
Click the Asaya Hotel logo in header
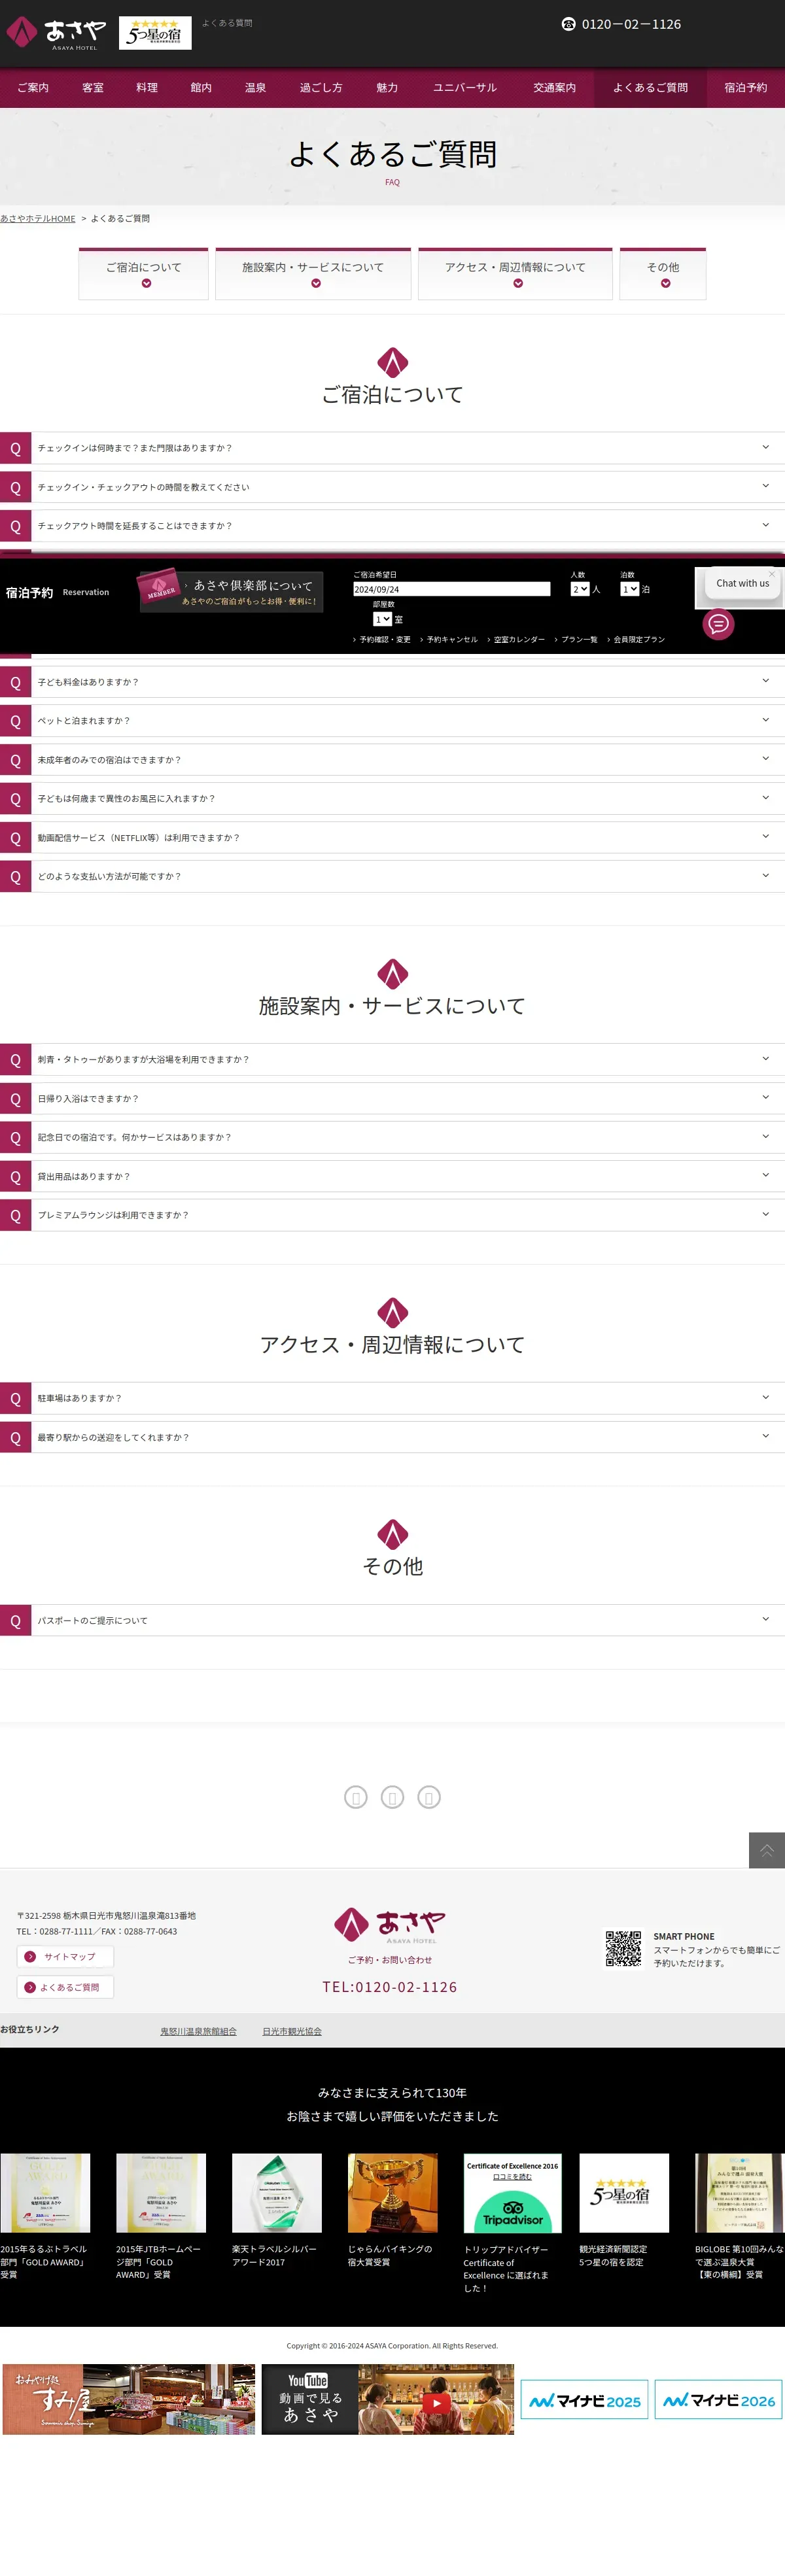click(x=56, y=33)
